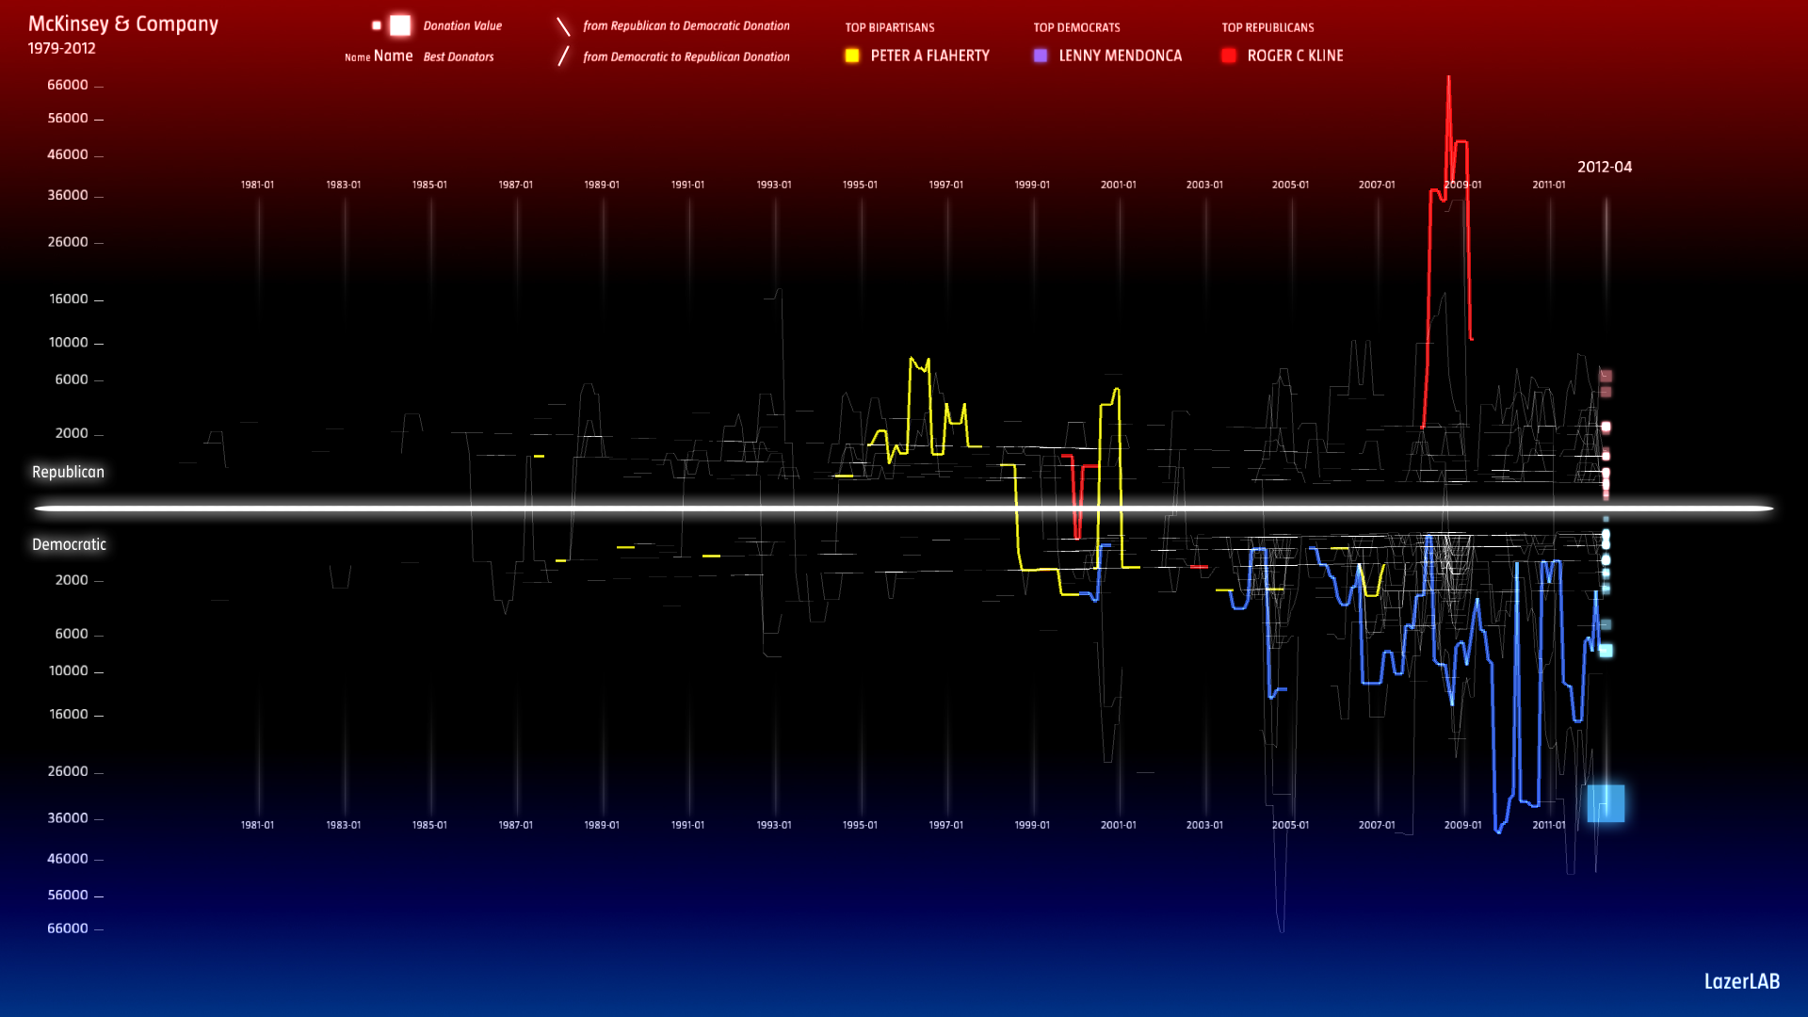1808x1017 pixels.
Task: Click the TOP DEMOCRATS heading
Action: [1077, 27]
